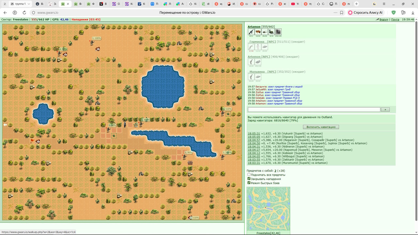
Task: Open the address bar three-dots menu
Action: pos(335,12)
